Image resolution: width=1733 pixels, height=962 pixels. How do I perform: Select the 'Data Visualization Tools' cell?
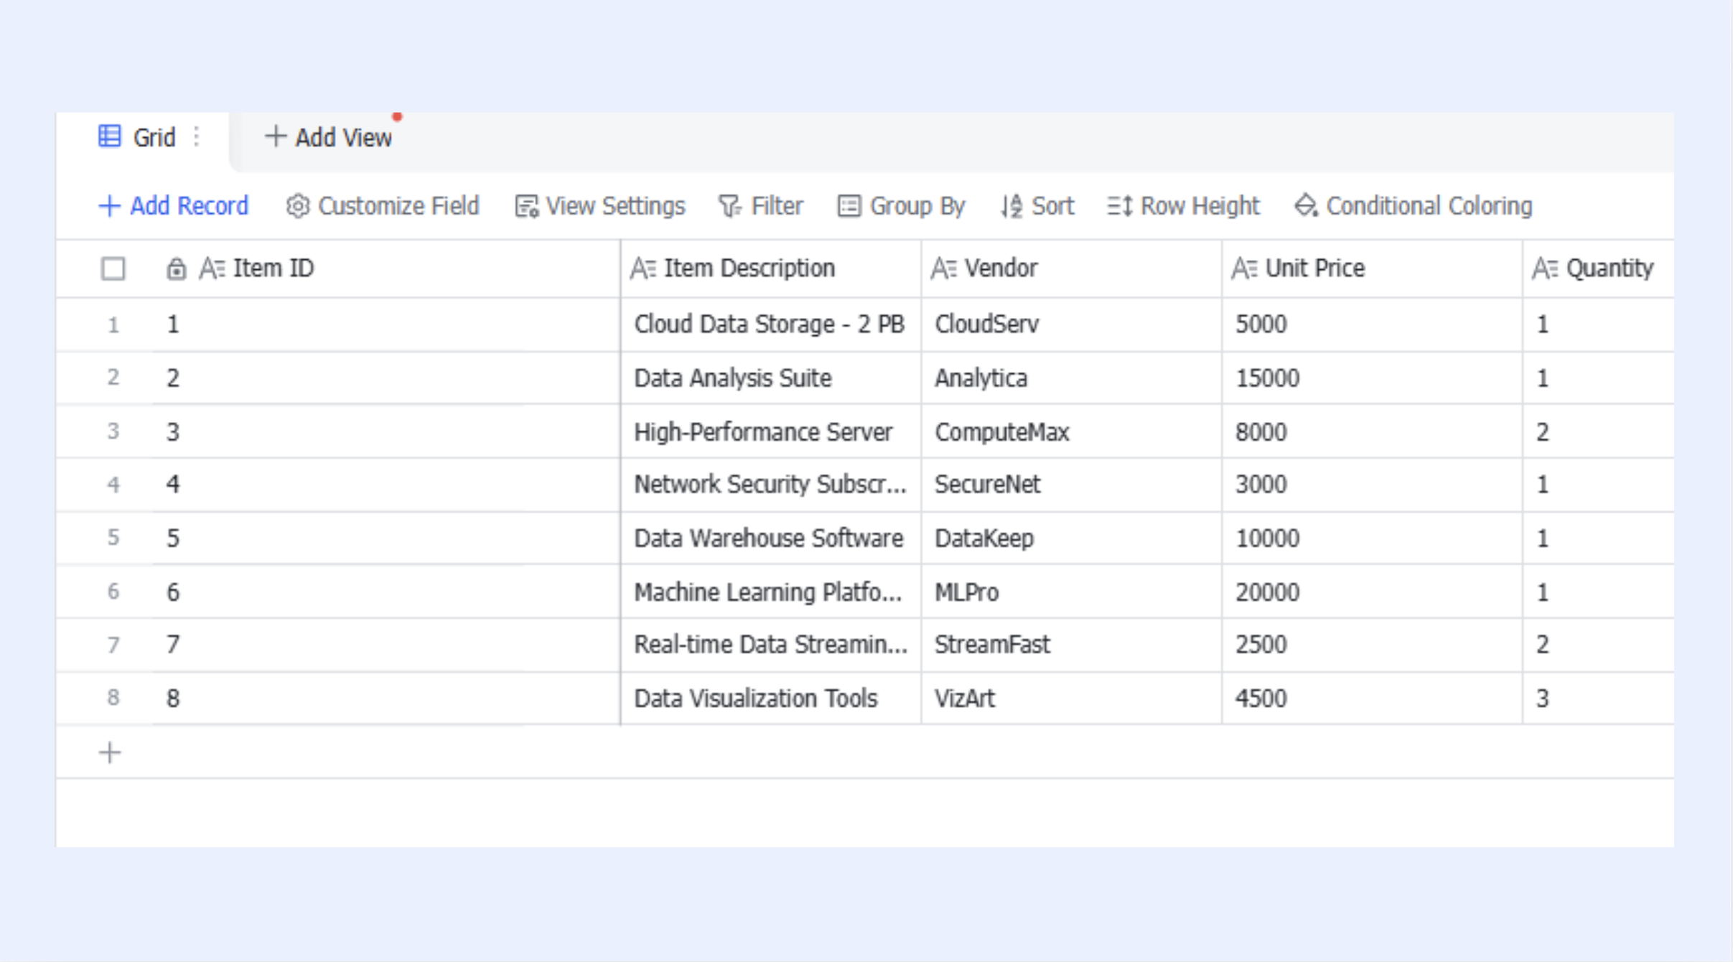(x=771, y=698)
